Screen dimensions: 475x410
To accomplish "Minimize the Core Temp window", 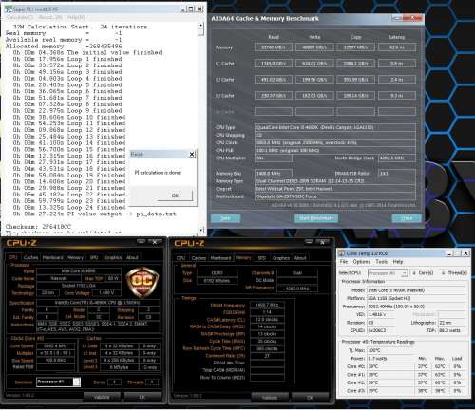I will click(x=449, y=253).
